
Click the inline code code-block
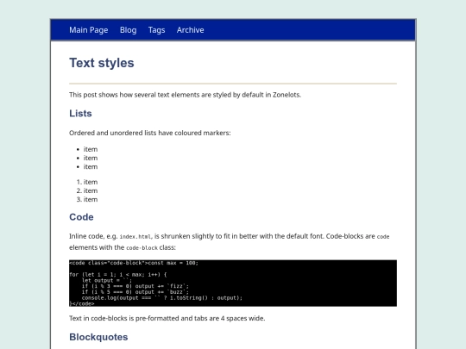click(x=142, y=248)
